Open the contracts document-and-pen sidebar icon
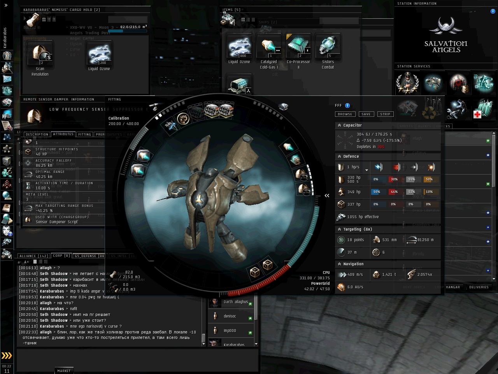 (x=7, y=125)
